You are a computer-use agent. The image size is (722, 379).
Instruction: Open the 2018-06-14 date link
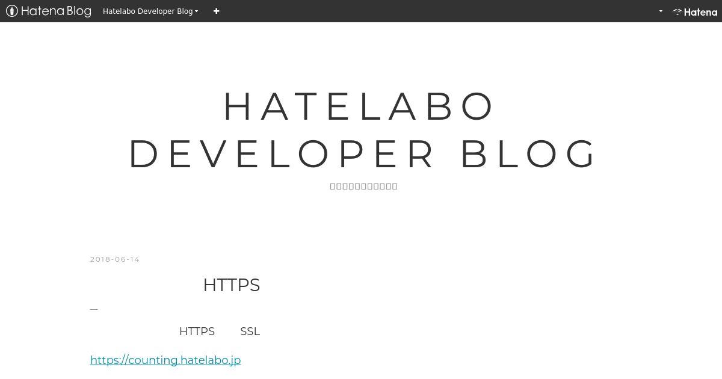115,259
